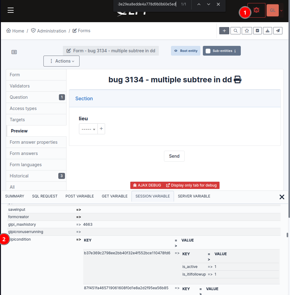Screen dimensions: 290x295
Task: Open the lieu selection dropdown
Action: click(88, 129)
